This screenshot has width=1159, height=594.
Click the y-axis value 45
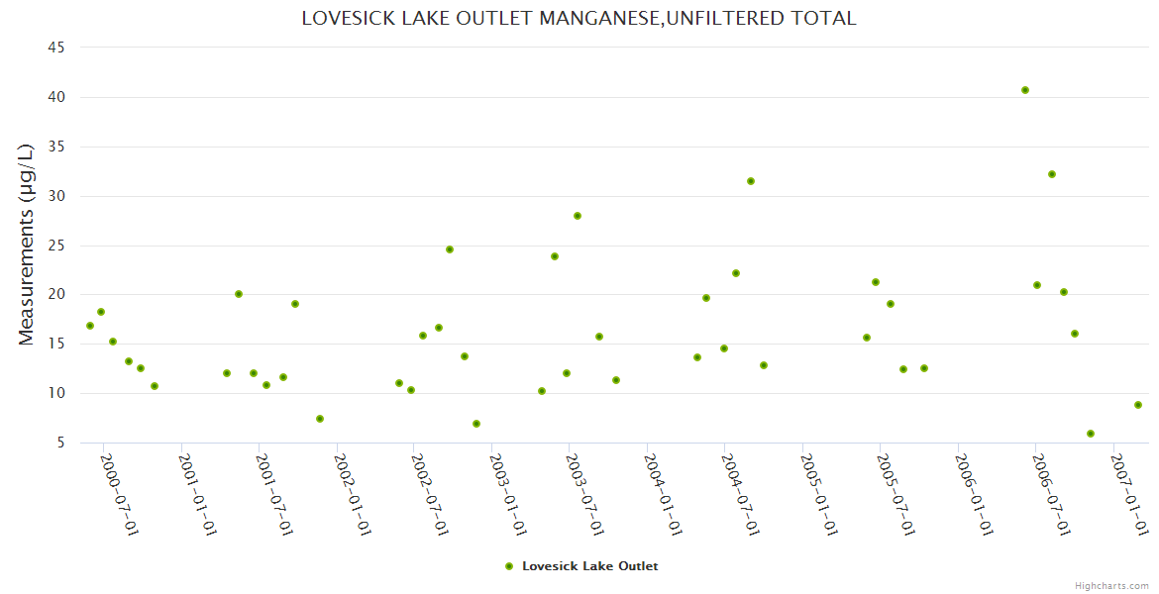56,49
